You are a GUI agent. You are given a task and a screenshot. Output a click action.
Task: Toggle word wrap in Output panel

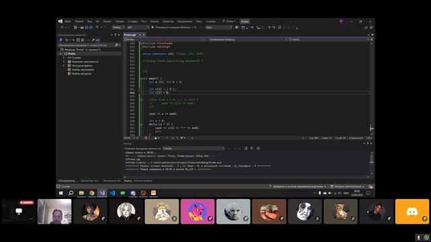[252, 149]
